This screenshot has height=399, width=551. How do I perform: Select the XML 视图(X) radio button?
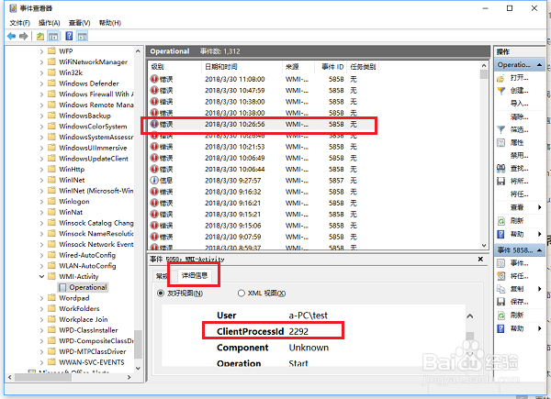(241, 293)
